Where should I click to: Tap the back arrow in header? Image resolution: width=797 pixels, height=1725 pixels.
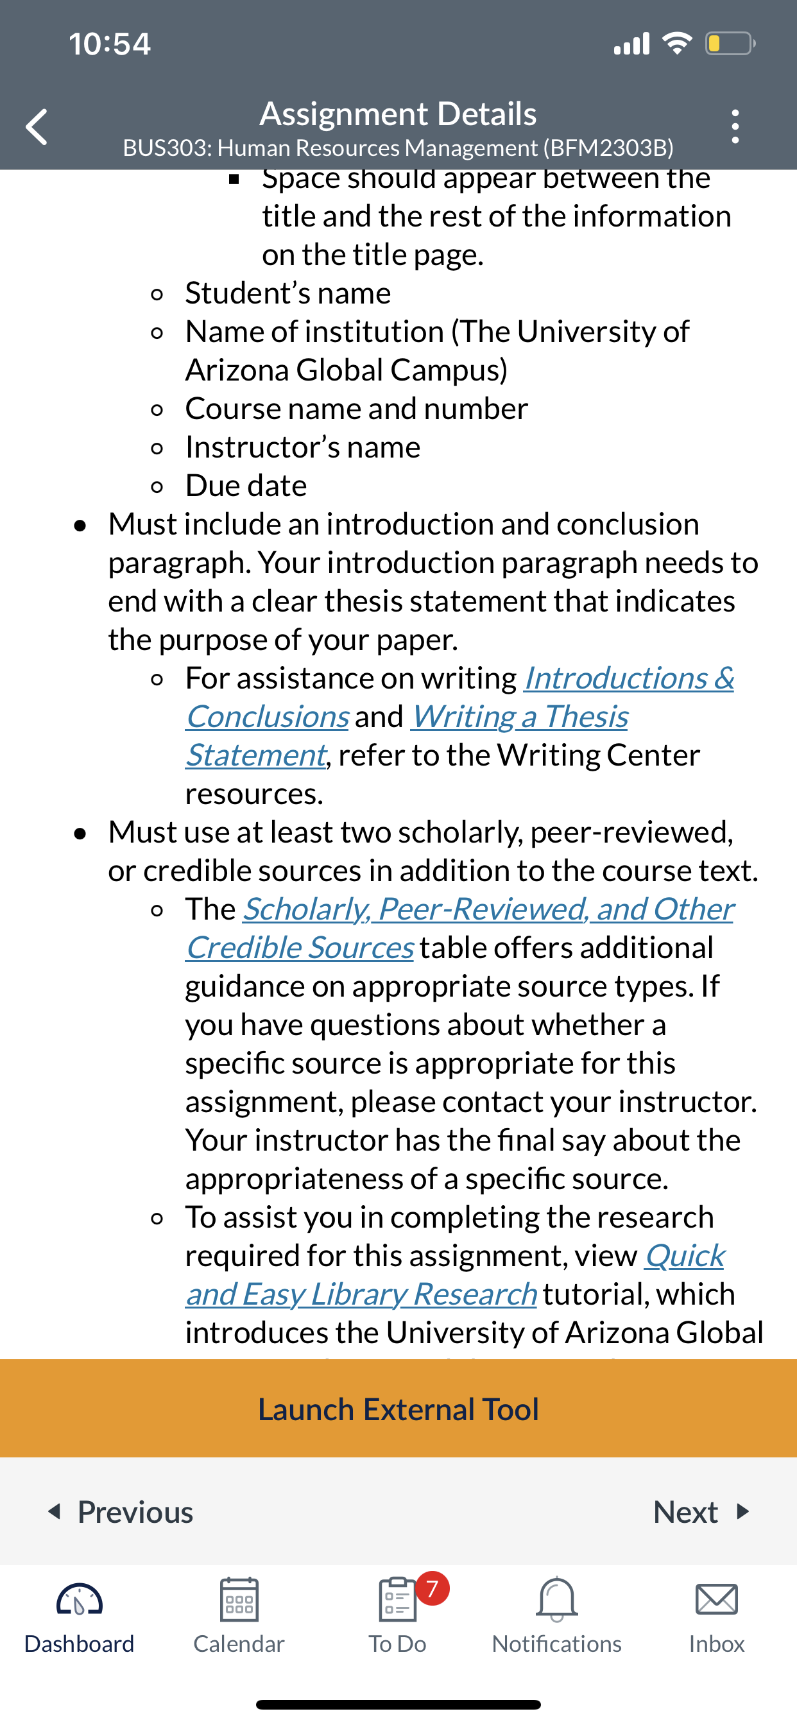37,126
